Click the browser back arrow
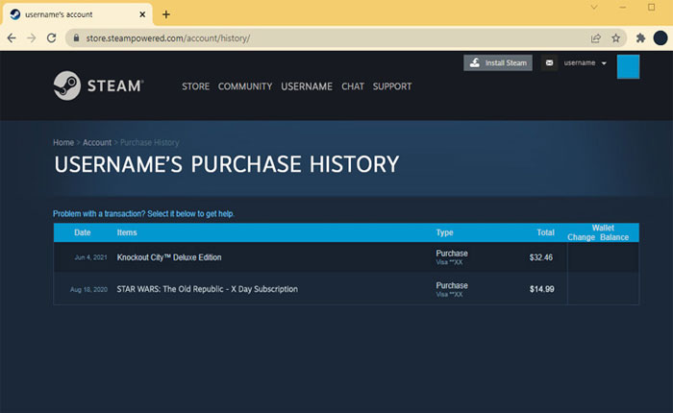The width and height of the screenshot is (673, 413). [12, 38]
